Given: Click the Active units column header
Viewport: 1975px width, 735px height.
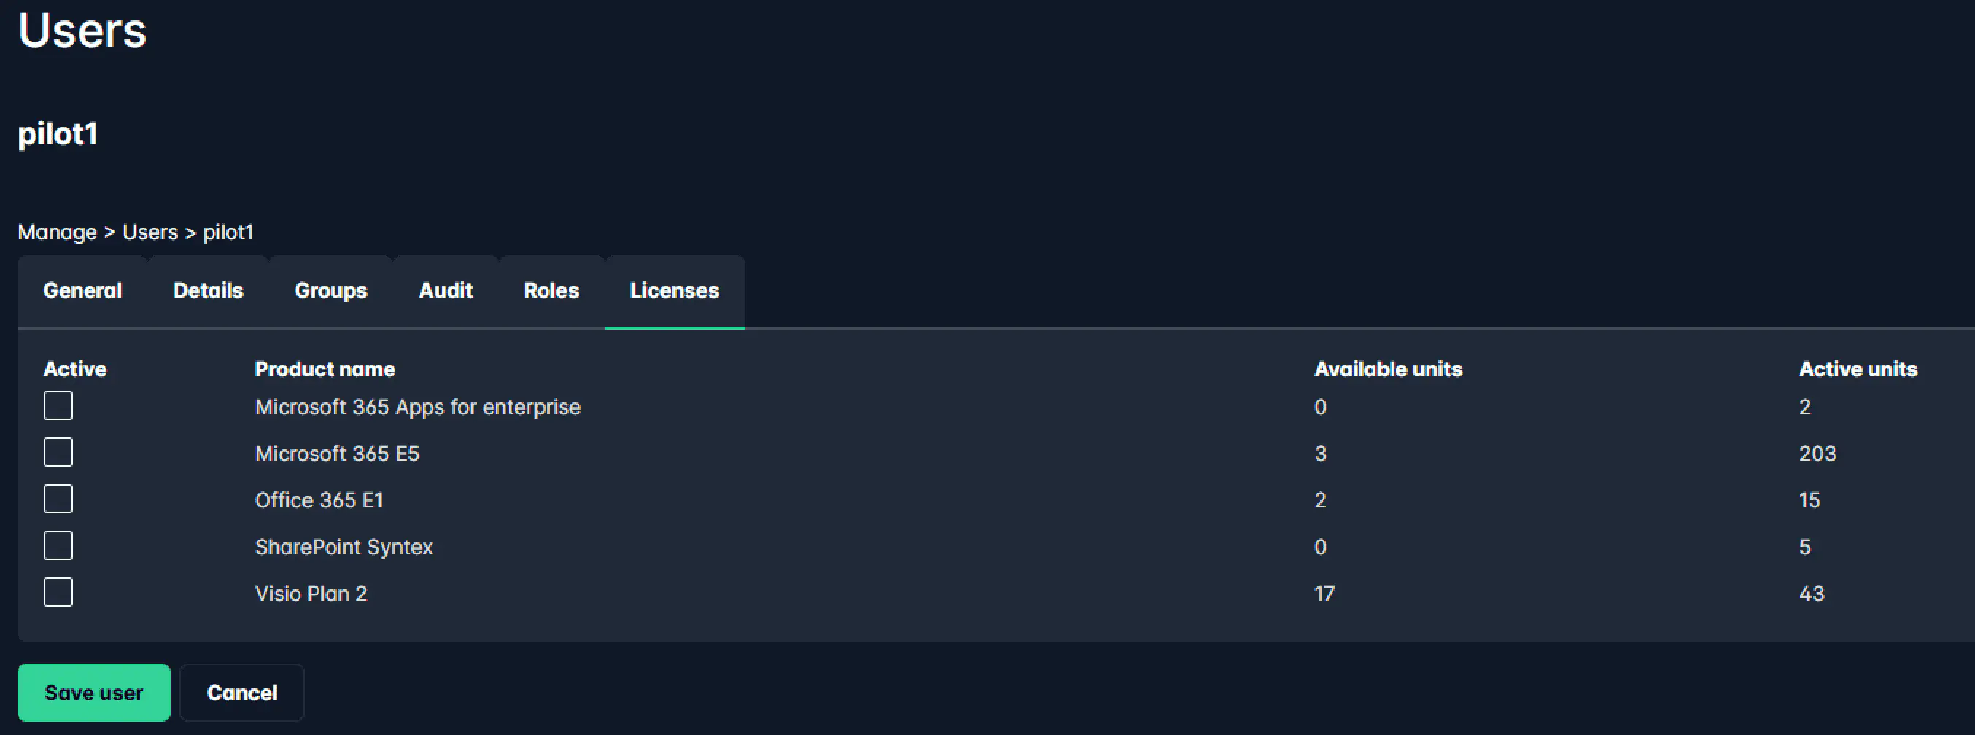Looking at the screenshot, I should pyautogui.click(x=1857, y=369).
